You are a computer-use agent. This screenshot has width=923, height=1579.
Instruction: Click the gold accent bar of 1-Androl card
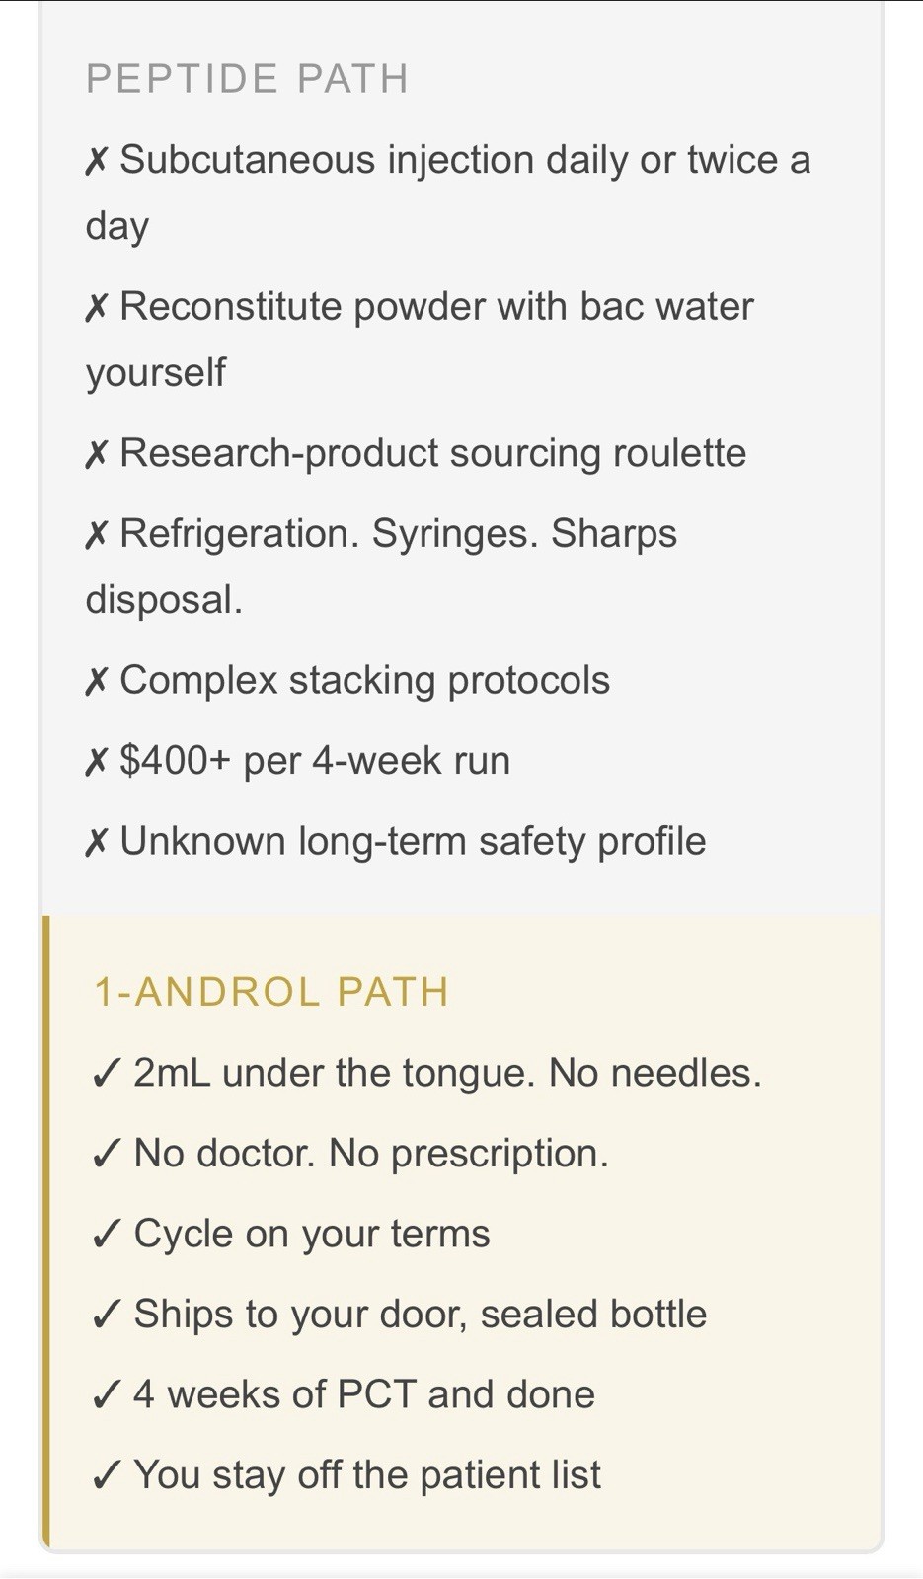click(45, 1233)
